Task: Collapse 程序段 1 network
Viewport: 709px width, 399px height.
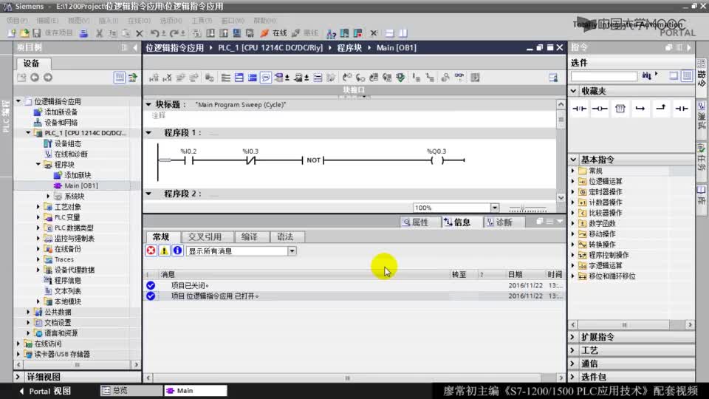Action: tap(148, 133)
